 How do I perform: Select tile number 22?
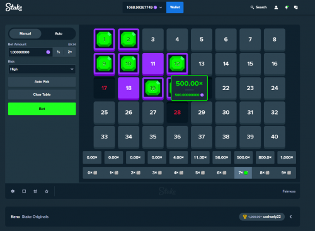226,88
